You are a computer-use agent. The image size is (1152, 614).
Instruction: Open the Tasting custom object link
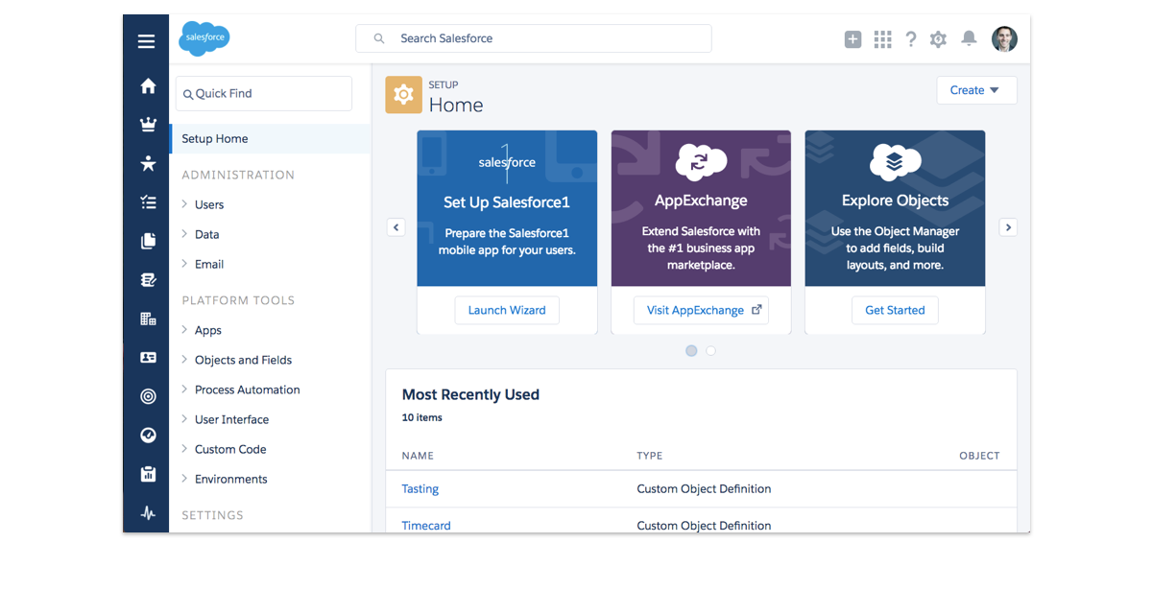[x=420, y=488]
